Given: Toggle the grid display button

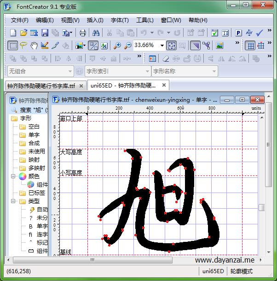Looking at the screenshot, I should (x=250, y=46).
